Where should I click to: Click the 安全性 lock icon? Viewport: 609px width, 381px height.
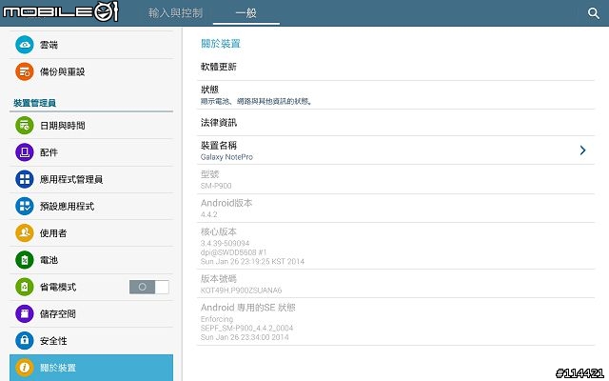tap(25, 341)
